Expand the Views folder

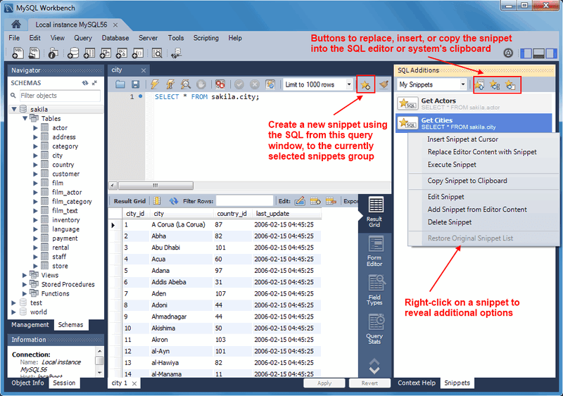25,275
